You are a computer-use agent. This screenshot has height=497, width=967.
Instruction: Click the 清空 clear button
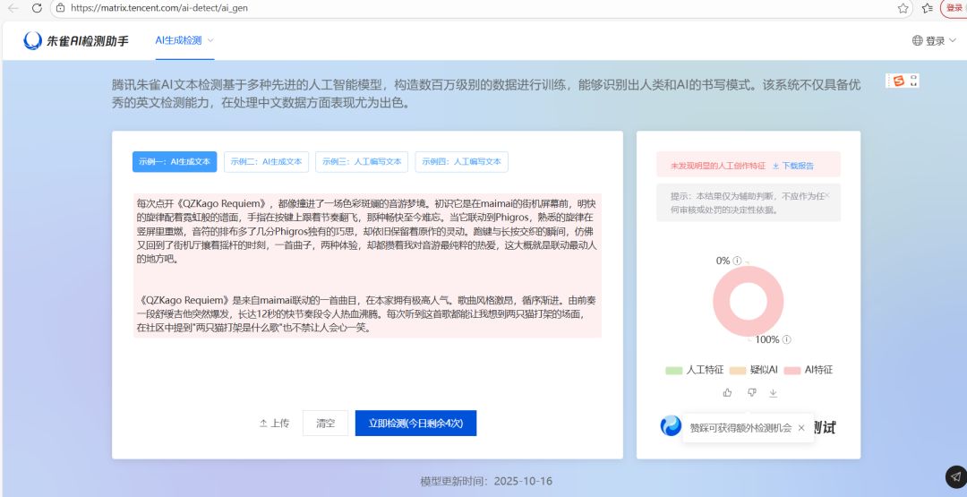tap(326, 423)
